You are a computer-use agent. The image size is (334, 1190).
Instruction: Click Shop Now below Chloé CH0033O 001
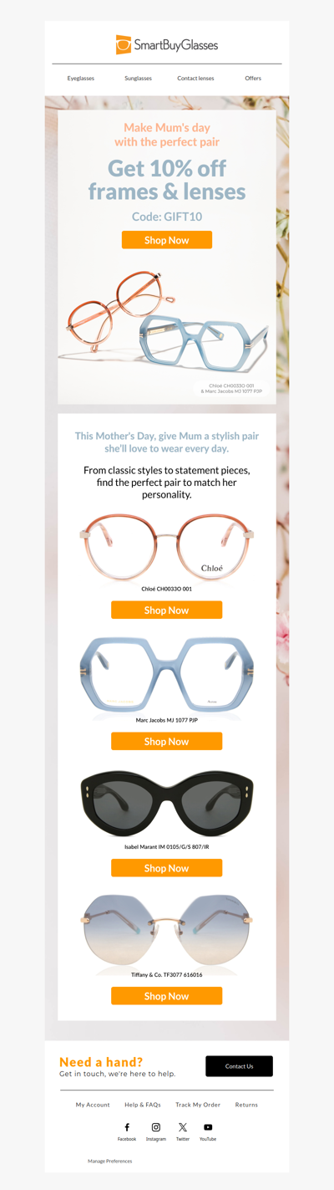click(x=167, y=610)
